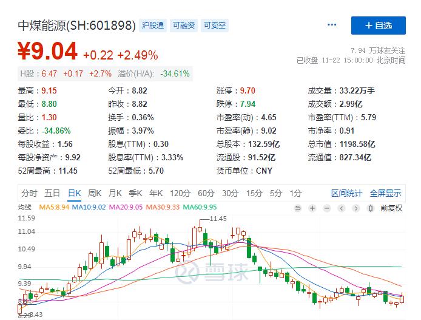Open 全屏显示 fullscreen chart view
The width and height of the screenshot is (421, 320).
point(386,193)
